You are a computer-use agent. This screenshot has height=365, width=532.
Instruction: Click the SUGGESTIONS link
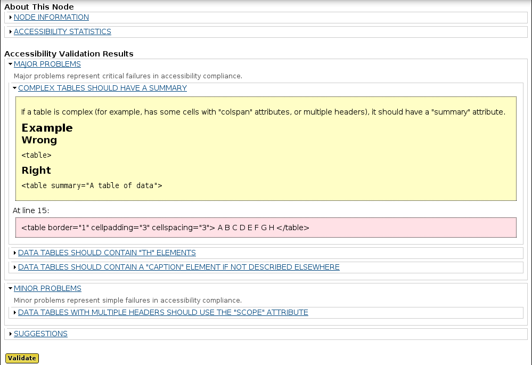40,334
